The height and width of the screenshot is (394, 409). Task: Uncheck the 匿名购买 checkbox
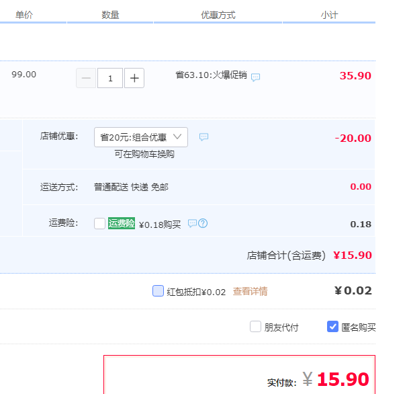coord(332,327)
